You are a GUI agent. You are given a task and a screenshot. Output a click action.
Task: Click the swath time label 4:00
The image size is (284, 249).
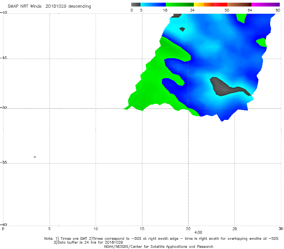(198, 233)
